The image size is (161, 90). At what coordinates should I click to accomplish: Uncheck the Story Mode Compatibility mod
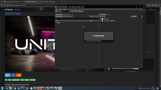pyautogui.click(x=100, y=21)
